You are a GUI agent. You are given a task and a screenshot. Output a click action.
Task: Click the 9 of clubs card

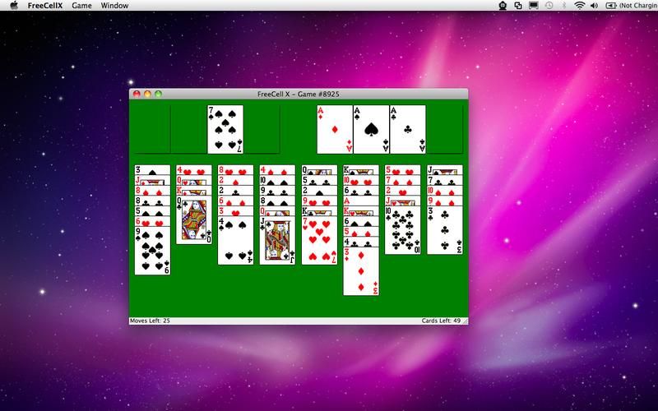(277, 191)
